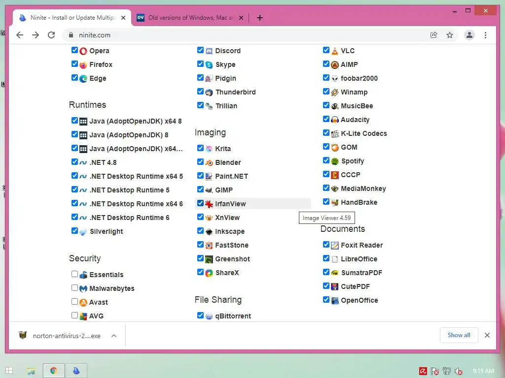
Task: Uncheck the Trillian checkbox
Action: click(200, 105)
